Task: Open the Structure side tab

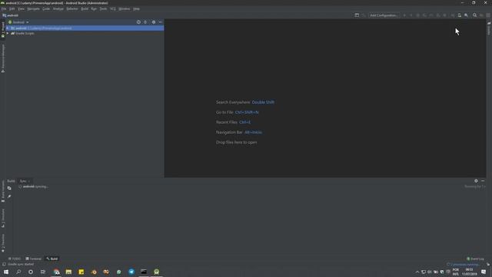Action: click(x=3, y=218)
